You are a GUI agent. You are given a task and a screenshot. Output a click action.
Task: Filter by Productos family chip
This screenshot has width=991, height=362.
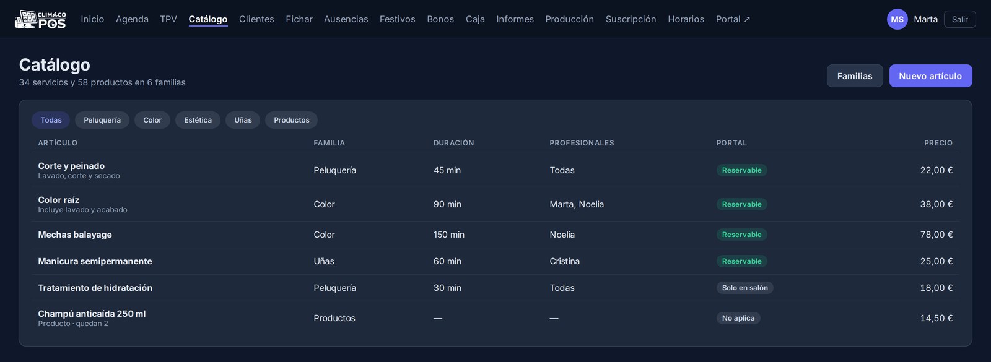291,120
